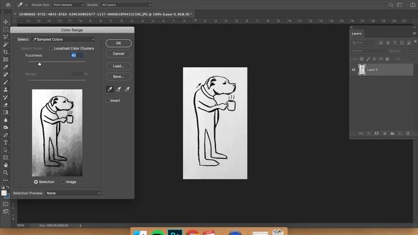Filter layers by type layers icon
This screenshot has height=235, width=418.
point(394,42)
